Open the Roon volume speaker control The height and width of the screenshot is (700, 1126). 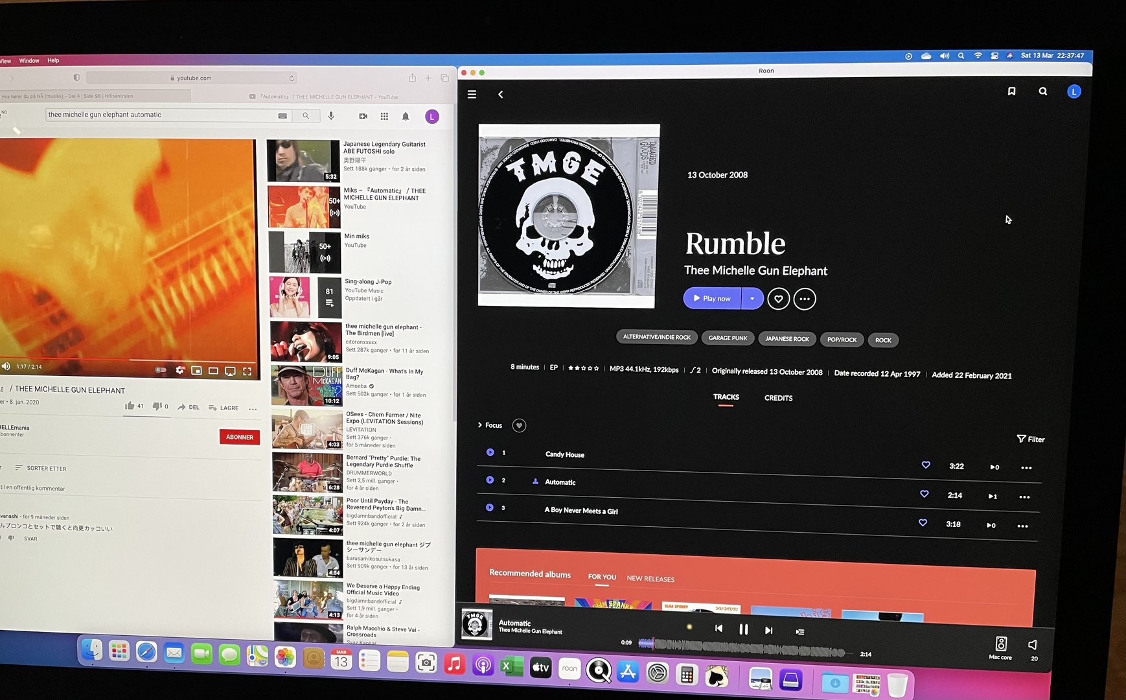click(x=1033, y=645)
